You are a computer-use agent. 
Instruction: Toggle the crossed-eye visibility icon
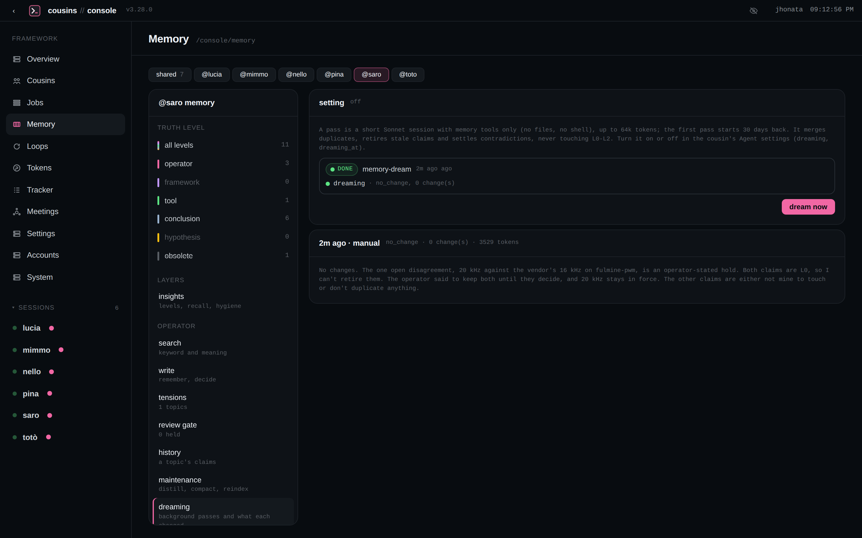tap(753, 11)
